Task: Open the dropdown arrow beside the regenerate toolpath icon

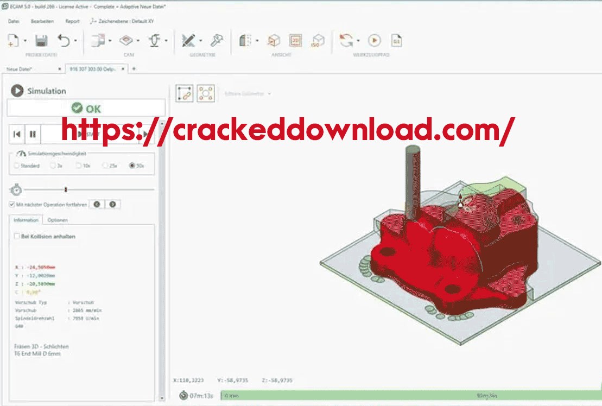Action: point(358,41)
